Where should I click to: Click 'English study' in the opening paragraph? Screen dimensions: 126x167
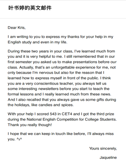point(20,42)
